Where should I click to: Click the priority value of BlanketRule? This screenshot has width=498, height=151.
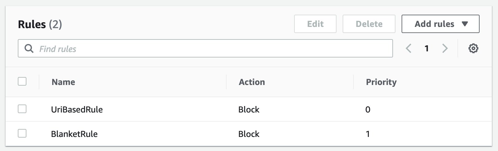368,134
